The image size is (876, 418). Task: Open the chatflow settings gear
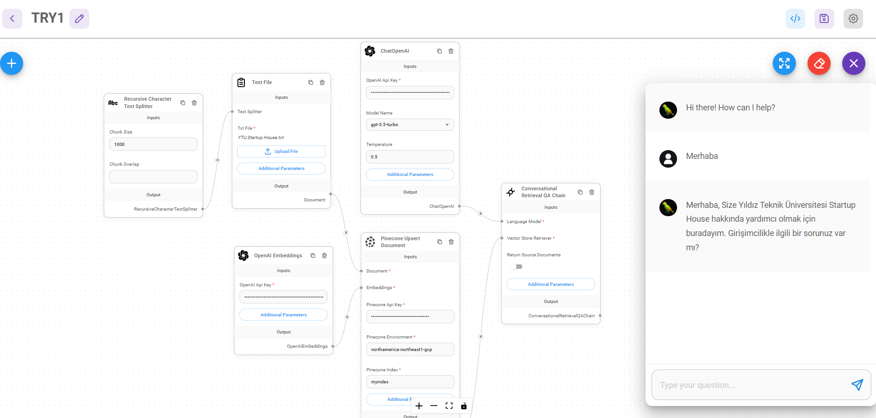click(853, 18)
